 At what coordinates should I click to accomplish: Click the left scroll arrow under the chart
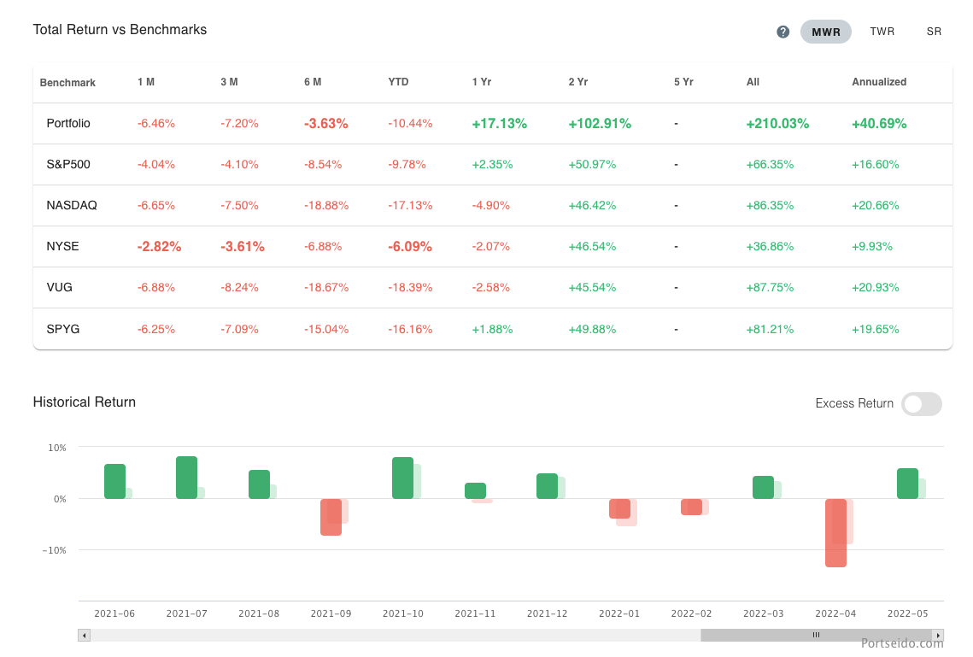84,635
